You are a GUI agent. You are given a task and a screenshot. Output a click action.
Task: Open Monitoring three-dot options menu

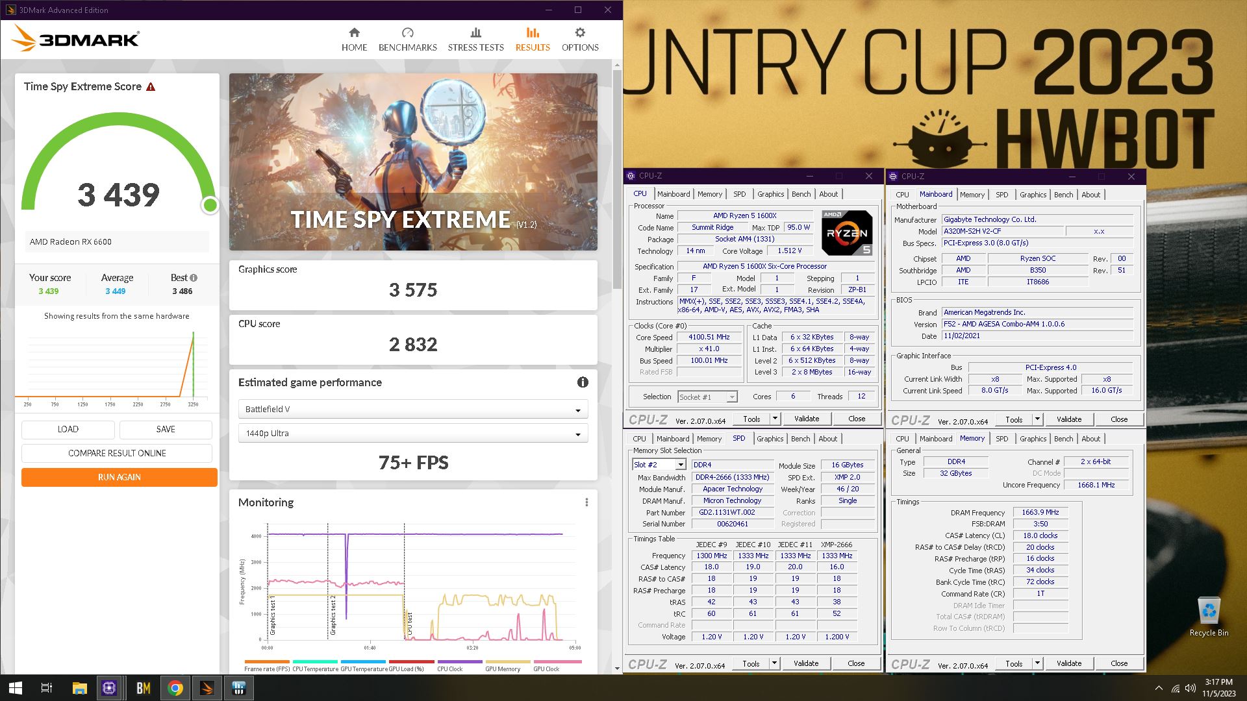[586, 502]
